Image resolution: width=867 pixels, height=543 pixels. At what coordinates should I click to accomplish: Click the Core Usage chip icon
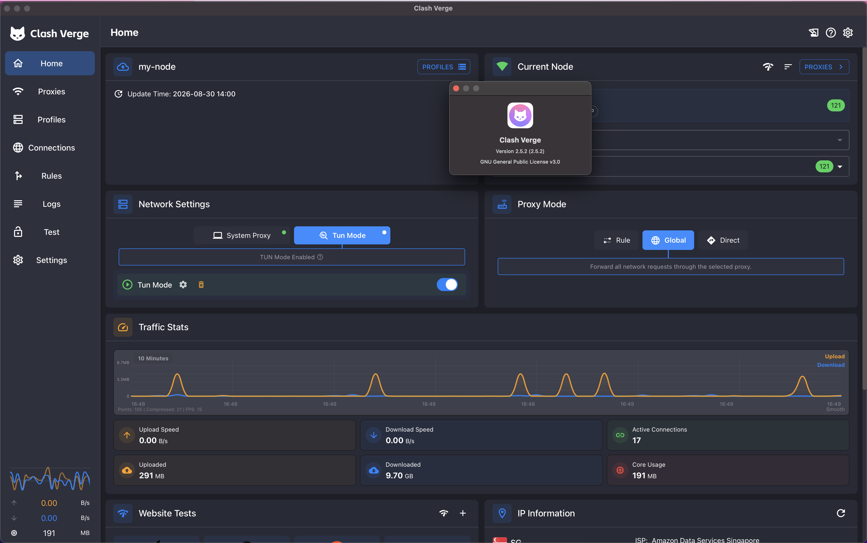(x=620, y=470)
